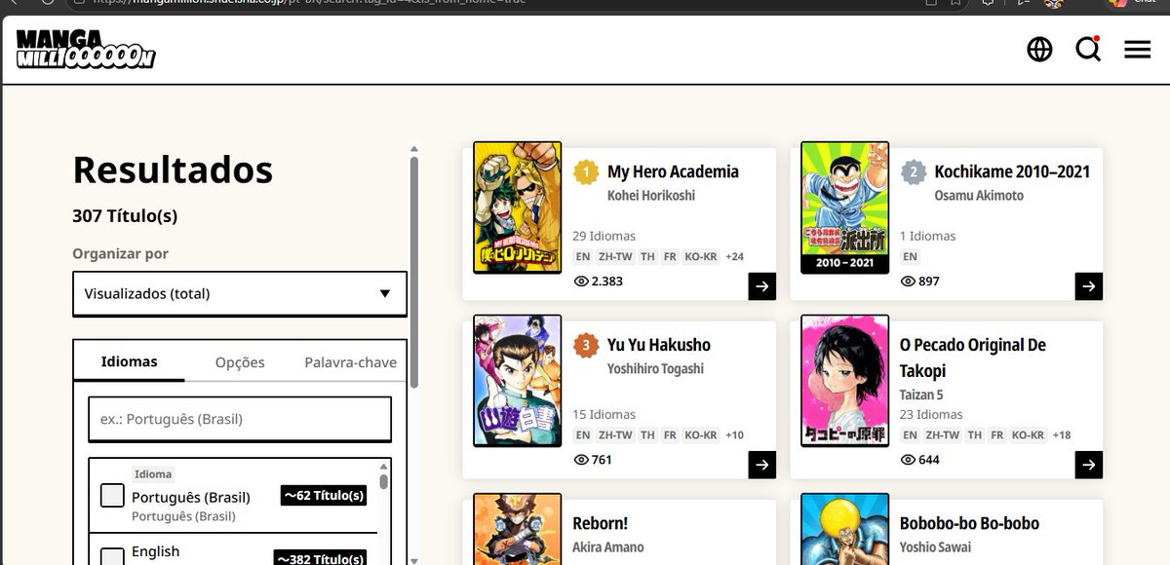This screenshot has width=1170, height=565.
Task: Switch to the Idiomas tab
Action: tap(129, 361)
